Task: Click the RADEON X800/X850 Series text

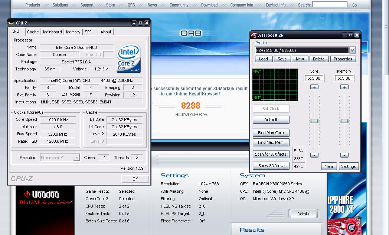Action: pyautogui.click(x=277, y=184)
